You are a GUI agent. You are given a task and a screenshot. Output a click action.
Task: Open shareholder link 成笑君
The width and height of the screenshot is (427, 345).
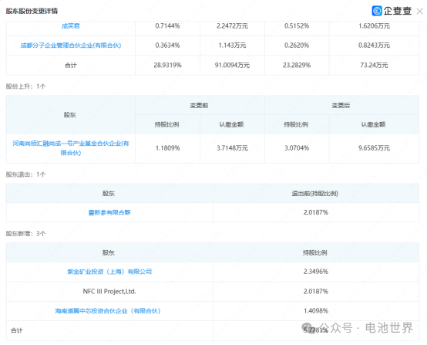coord(71,26)
